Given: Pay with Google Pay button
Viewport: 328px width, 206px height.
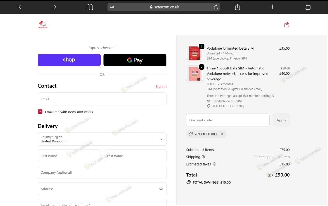Looking at the screenshot, I should click(135, 60).
